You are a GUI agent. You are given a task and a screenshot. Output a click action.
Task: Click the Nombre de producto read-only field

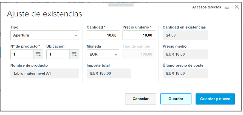pyautogui.click(x=45, y=73)
